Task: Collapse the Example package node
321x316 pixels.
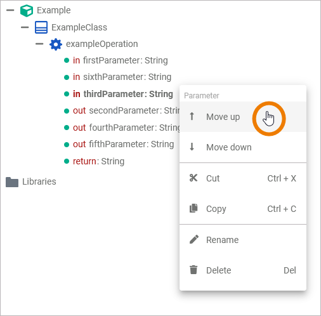Action: [x=10, y=10]
